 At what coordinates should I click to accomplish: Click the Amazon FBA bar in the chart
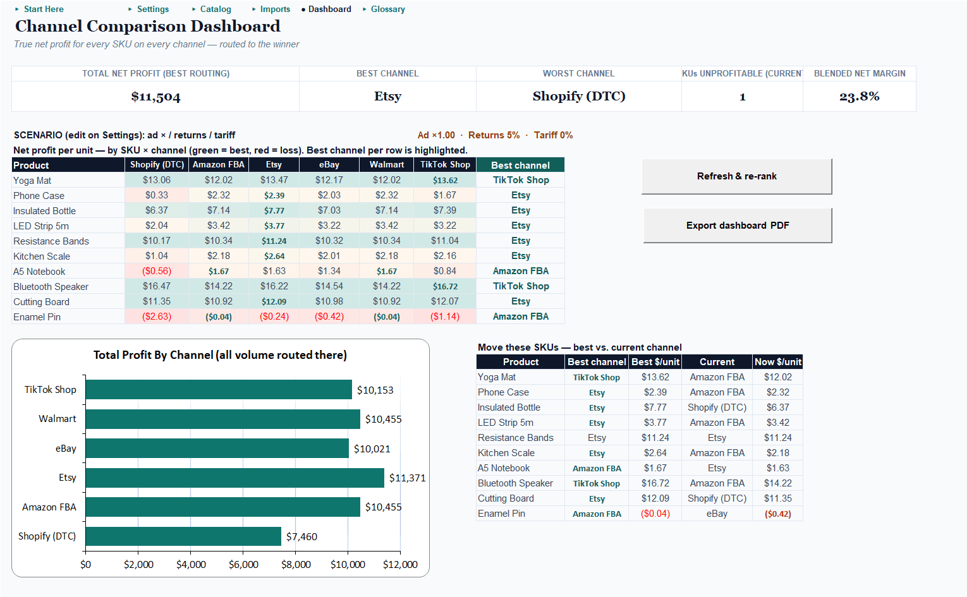(222, 507)
